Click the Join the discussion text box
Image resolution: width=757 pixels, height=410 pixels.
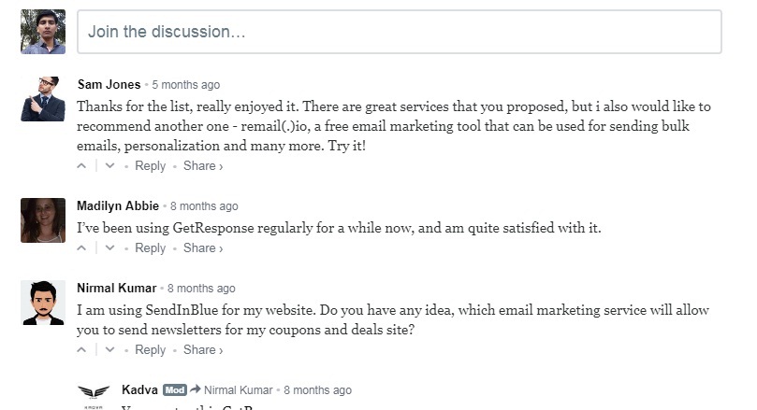400,32
